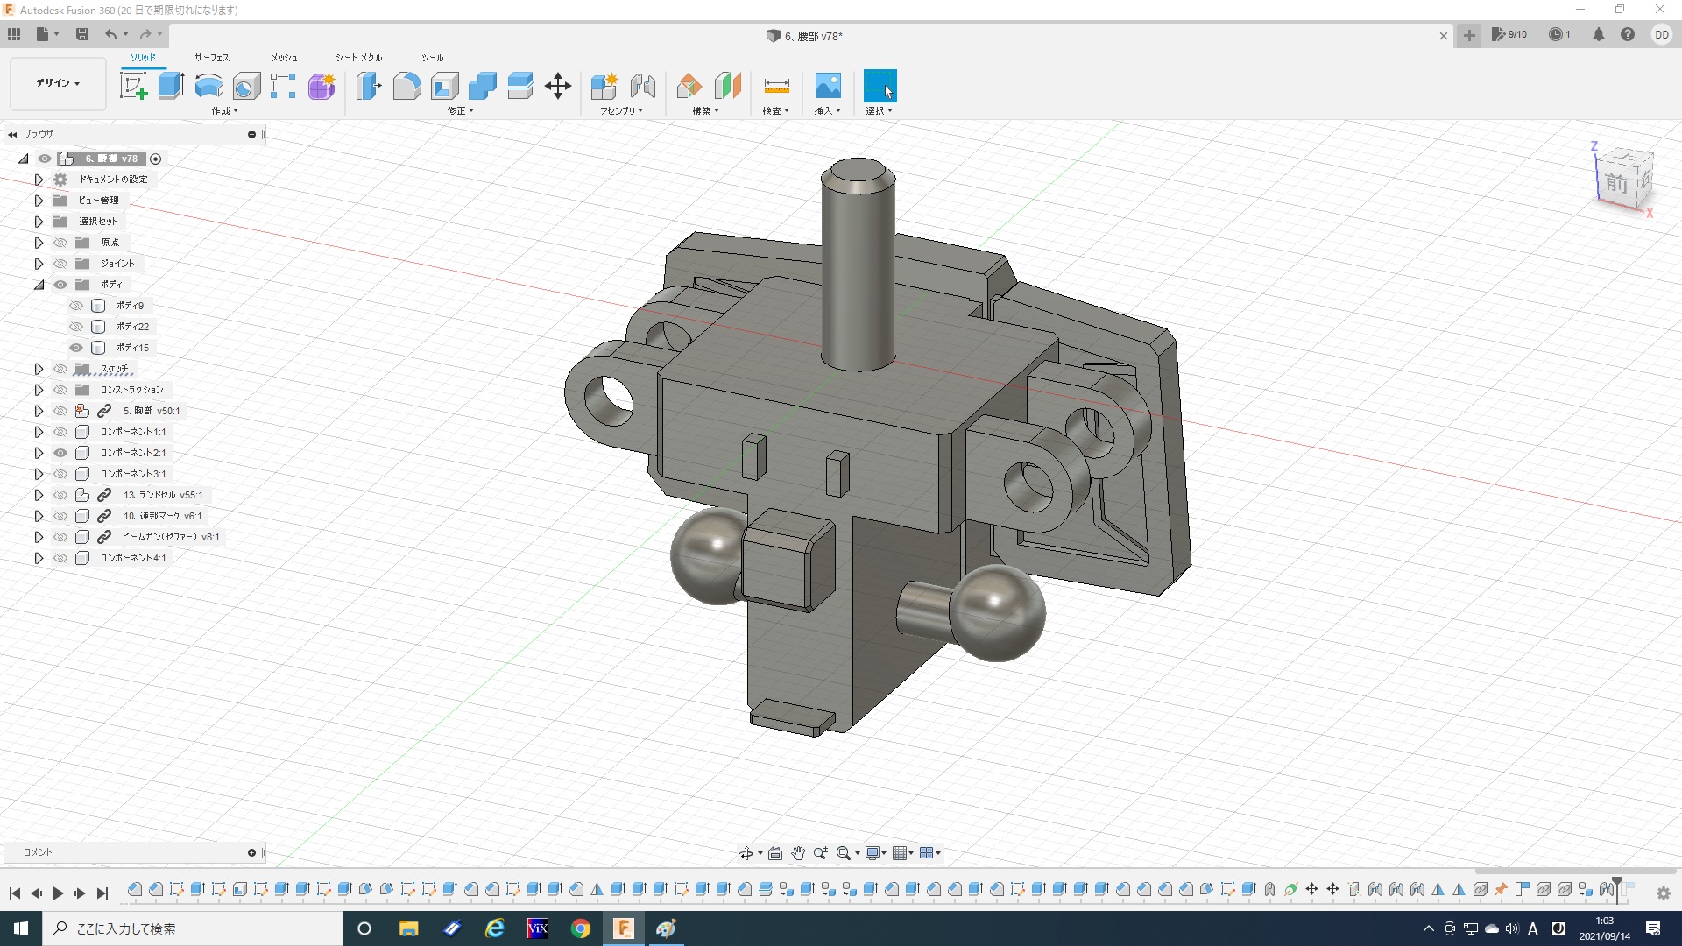Toggle visibility of ボディ9

click(76, 306)
